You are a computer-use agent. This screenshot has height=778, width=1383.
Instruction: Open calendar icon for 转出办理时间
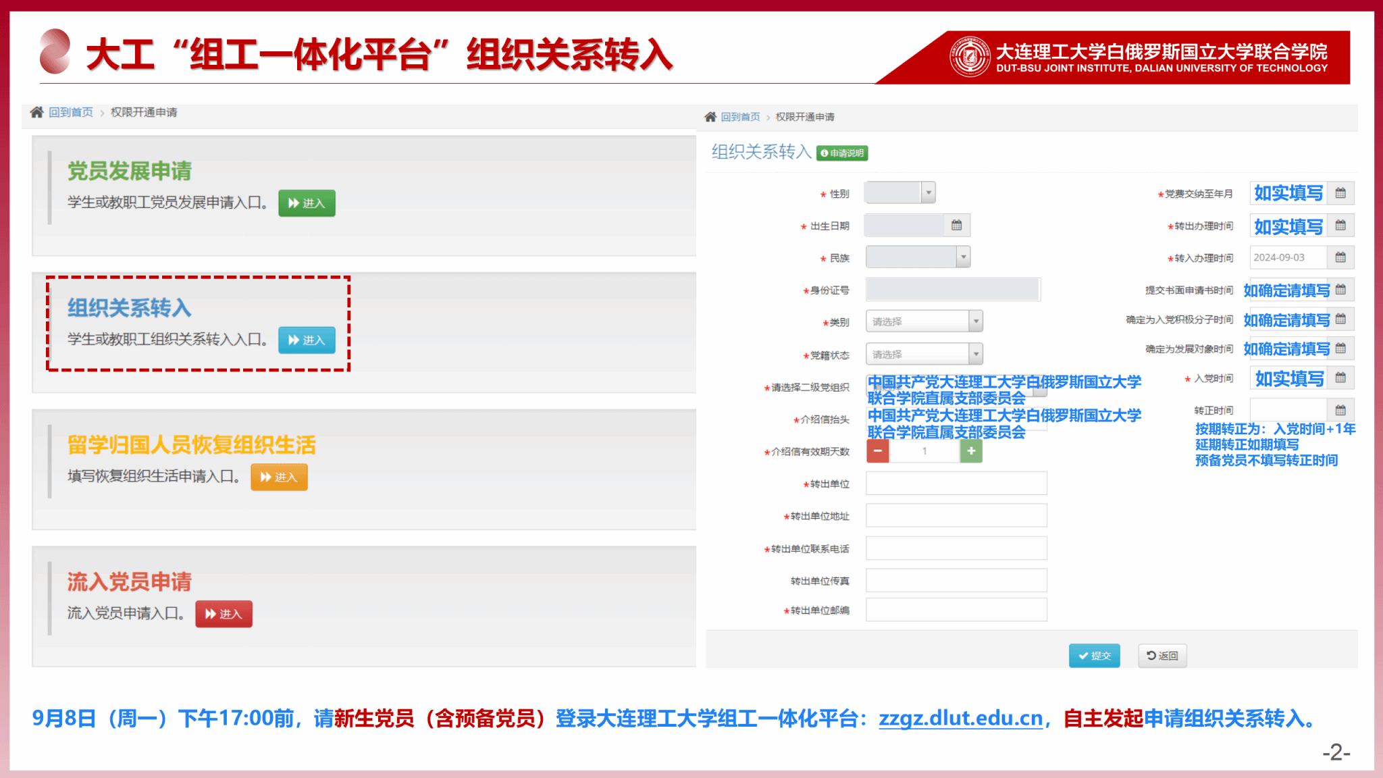coord(1340,226)
